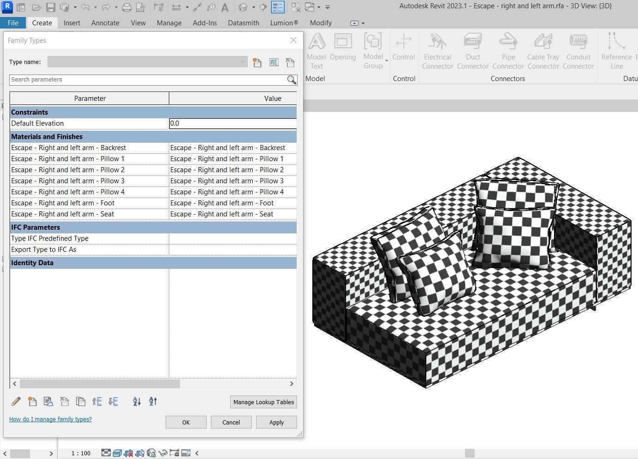Viewport: 638px width, 459px height.
Task: Choose the Duct Connector tool
Action: coord(473,51)
